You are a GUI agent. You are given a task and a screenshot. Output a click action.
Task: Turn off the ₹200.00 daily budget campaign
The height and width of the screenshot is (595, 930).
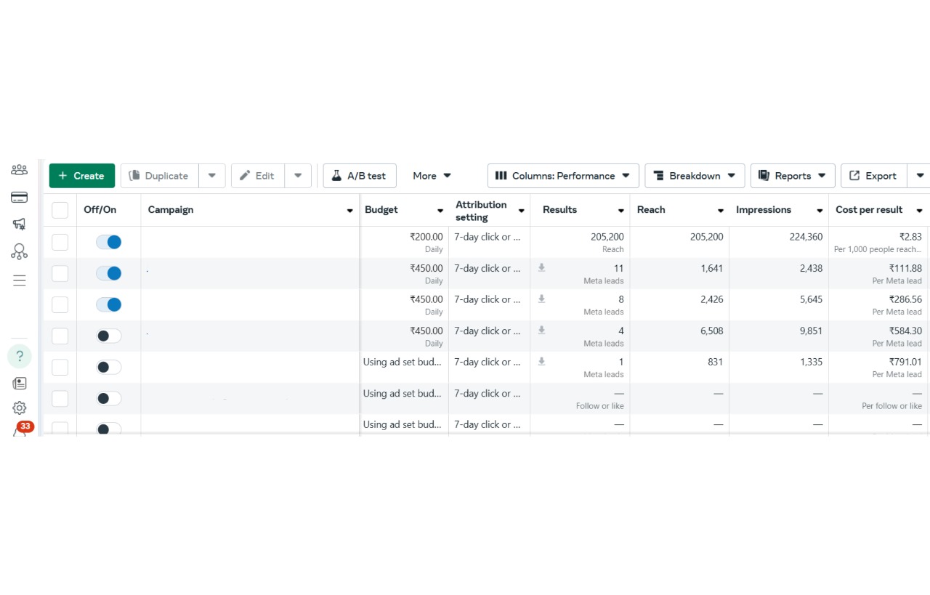pos(109,242)
